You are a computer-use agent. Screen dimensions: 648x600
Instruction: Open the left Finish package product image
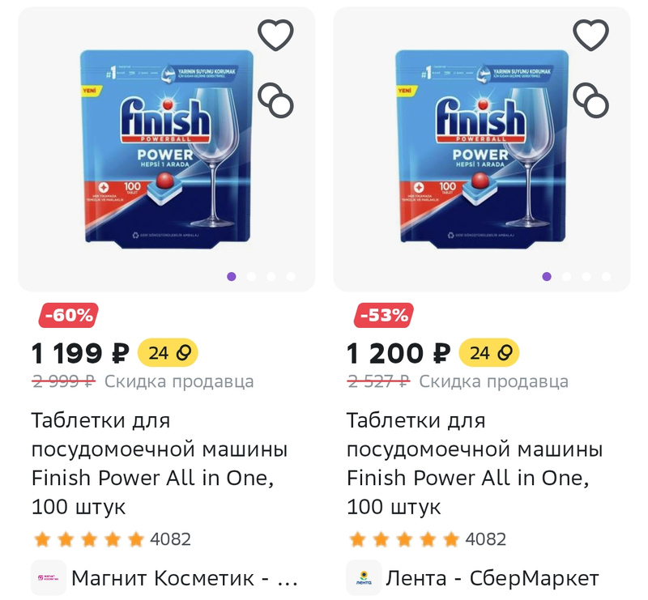[x=166, y=149]
